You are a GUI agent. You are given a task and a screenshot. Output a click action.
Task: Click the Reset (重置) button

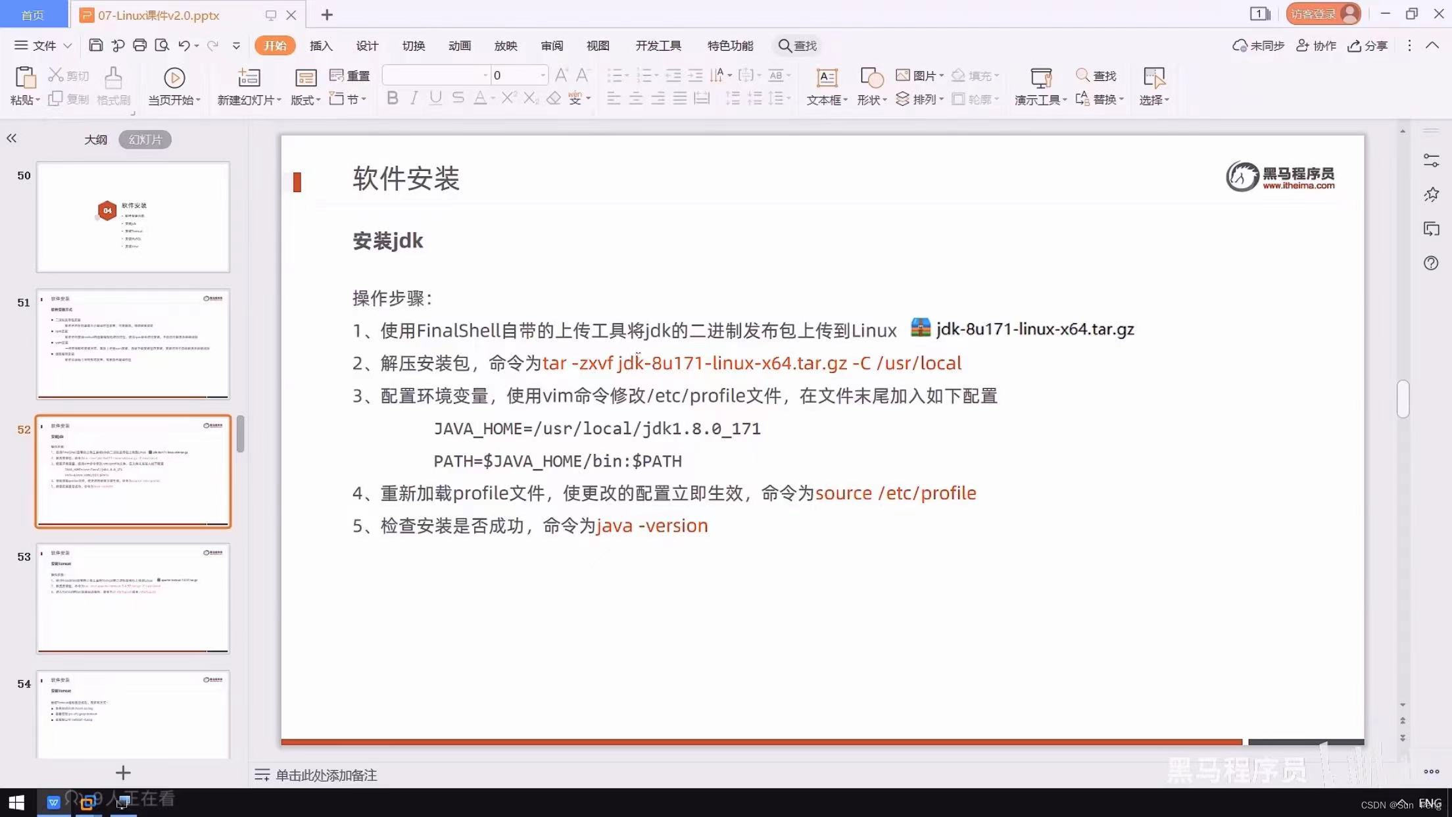point(349,76)
